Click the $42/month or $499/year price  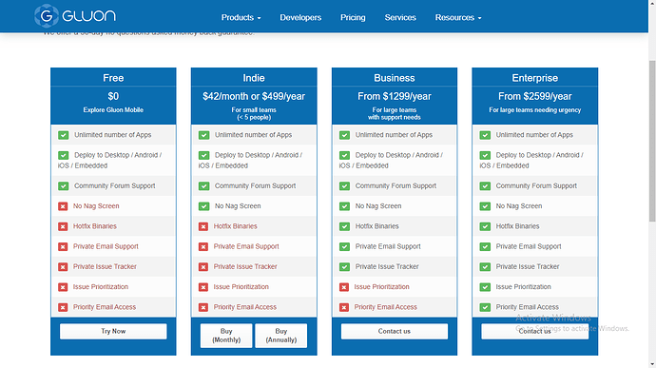tap(254, 96)
